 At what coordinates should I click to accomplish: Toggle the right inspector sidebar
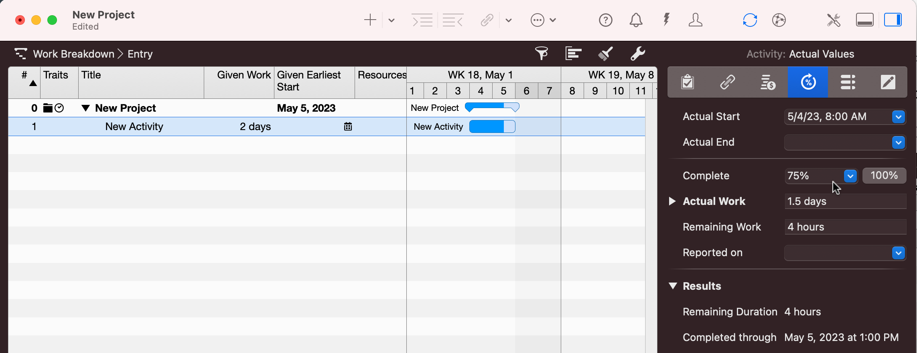(893, 20)
